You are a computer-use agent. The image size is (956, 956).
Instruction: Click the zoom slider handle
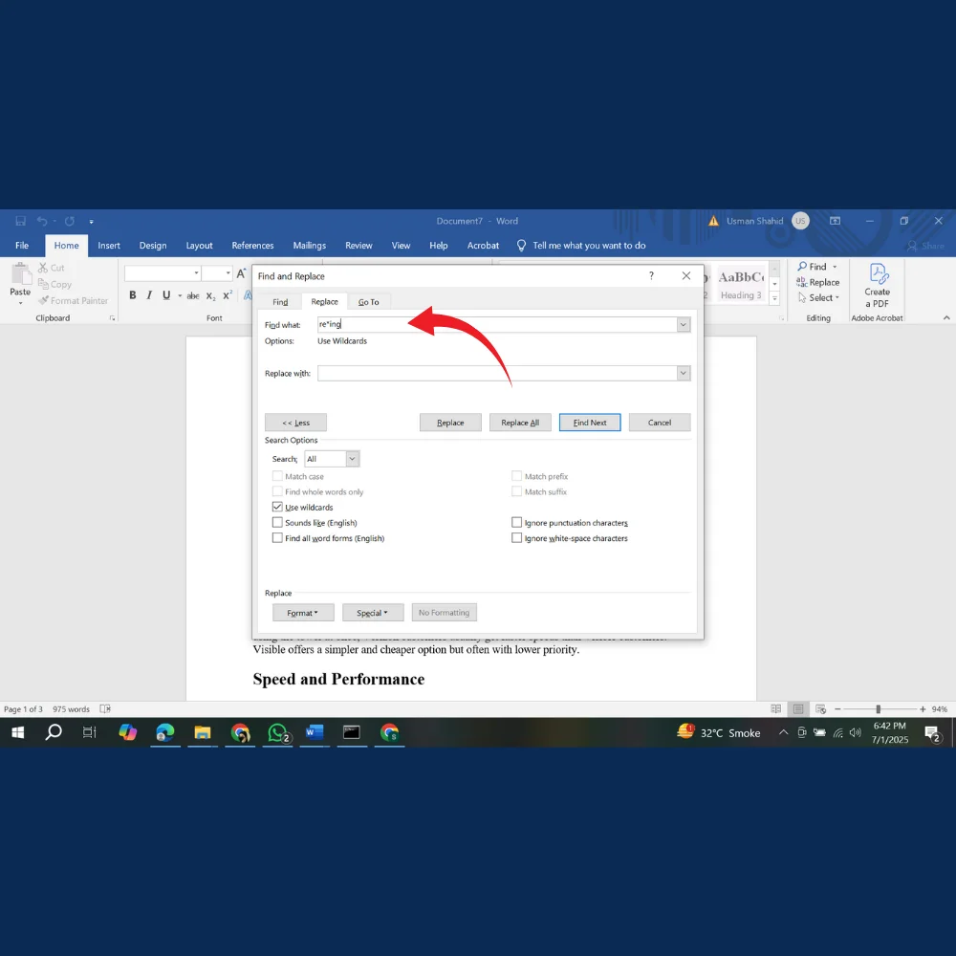coord(878,708)
